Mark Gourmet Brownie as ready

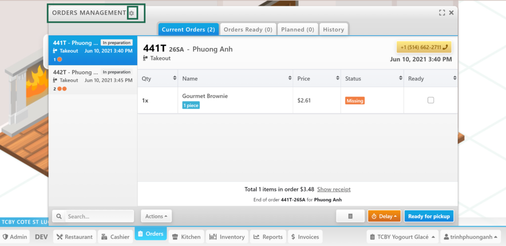pyautogui.click(x=430, y=100)
